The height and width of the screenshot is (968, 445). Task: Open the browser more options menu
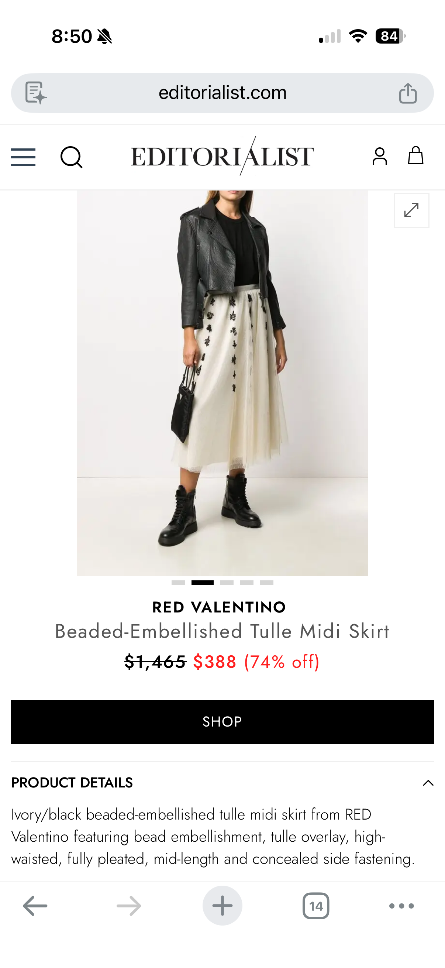(x=401, y=906)
